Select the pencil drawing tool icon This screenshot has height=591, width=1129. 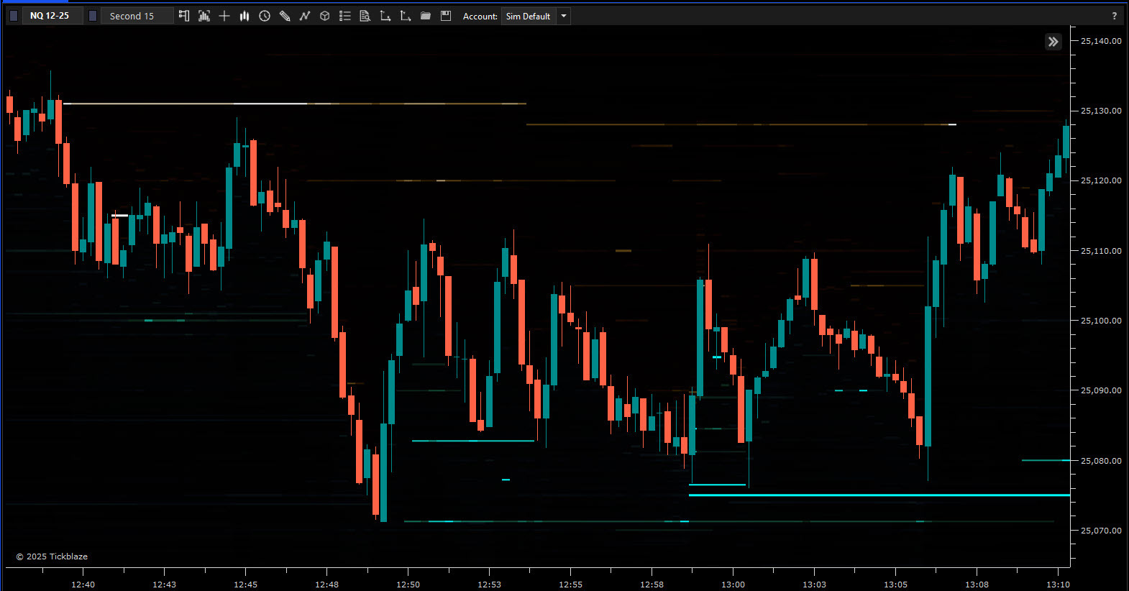[x=285, y=16]
